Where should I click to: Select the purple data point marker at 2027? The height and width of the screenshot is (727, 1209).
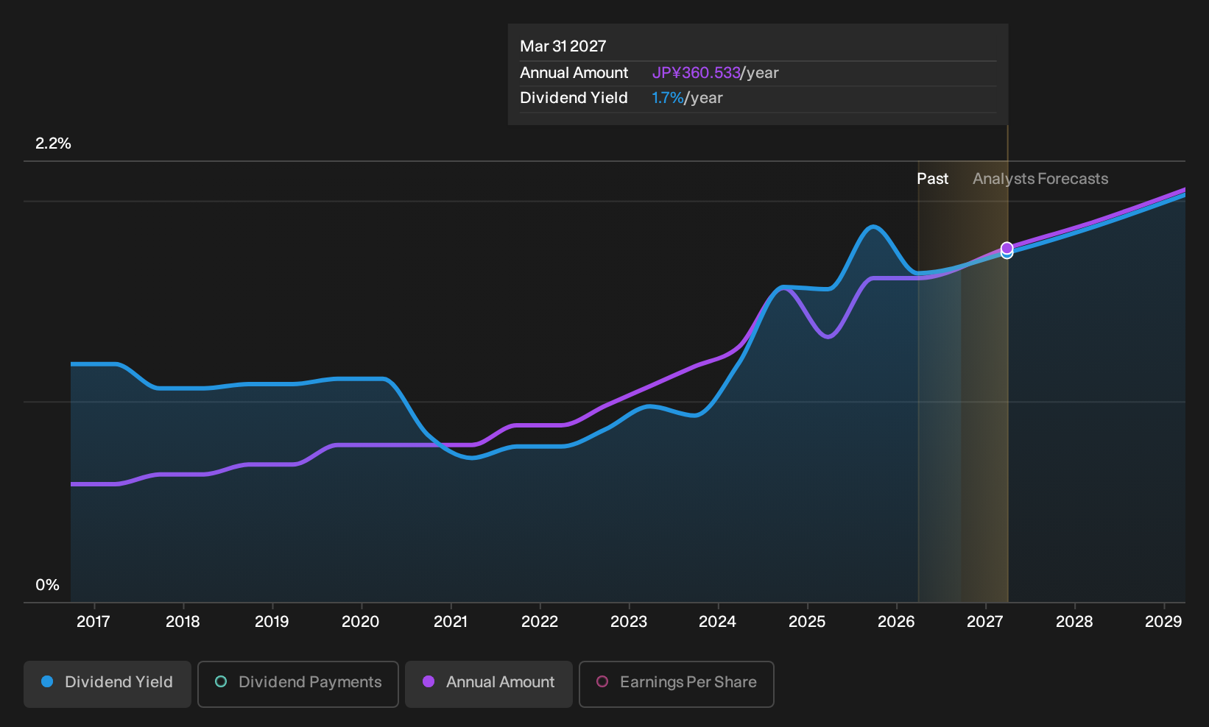click(1007, 248)
